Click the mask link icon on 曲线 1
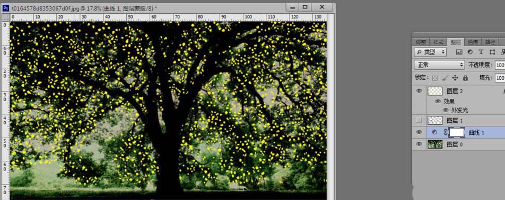505x200 pixels. [x=446, y=132]
